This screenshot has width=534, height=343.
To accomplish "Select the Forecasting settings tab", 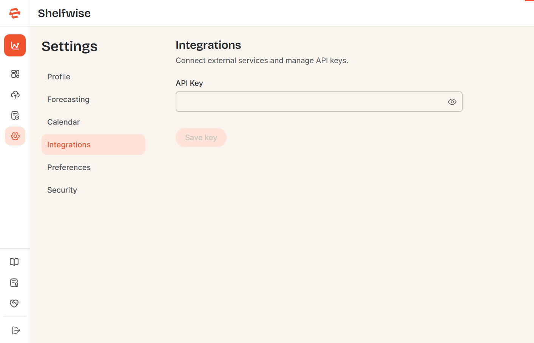I will pos(93,99).
